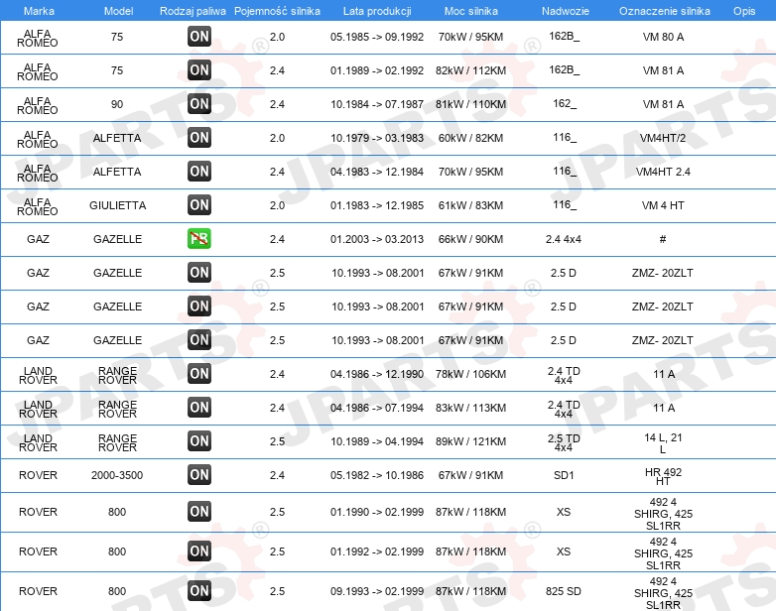Click ON icon in Rover 800 825 SD row

click(x=199, y=591)
